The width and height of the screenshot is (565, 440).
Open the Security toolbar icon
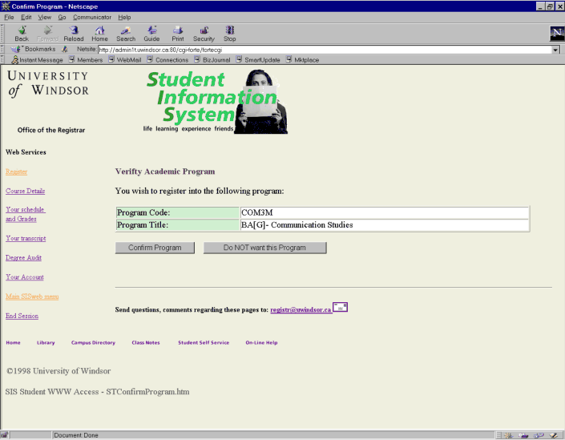pyautogui.click(x=204, y=33)
